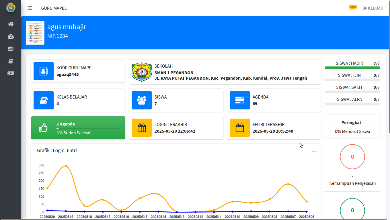Screen dimensions: 390x220
Task: Click the 2 Agenda text on green card
Action: pos(66,124)
